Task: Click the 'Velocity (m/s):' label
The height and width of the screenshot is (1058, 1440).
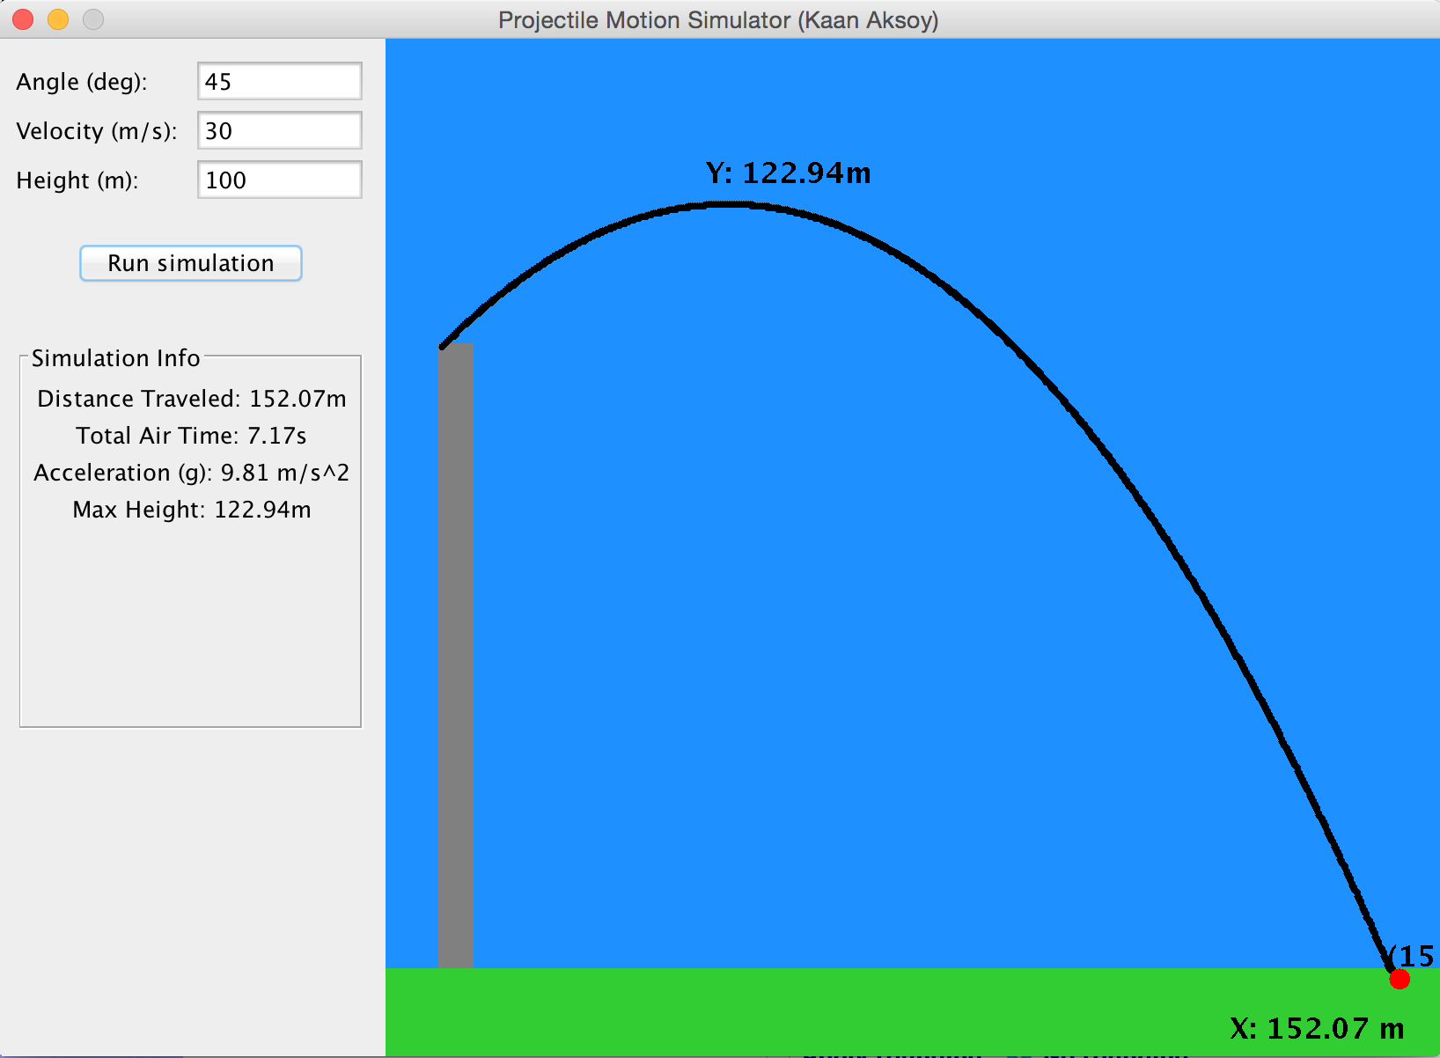Action: click(x=97, y=131)
